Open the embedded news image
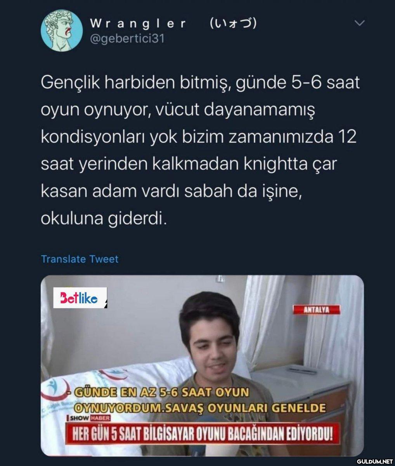Image resolution: width=395 pixels, height=466 pixels. pos(202,365)
